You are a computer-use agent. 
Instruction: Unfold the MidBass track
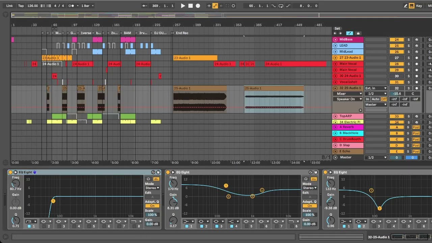335,39
